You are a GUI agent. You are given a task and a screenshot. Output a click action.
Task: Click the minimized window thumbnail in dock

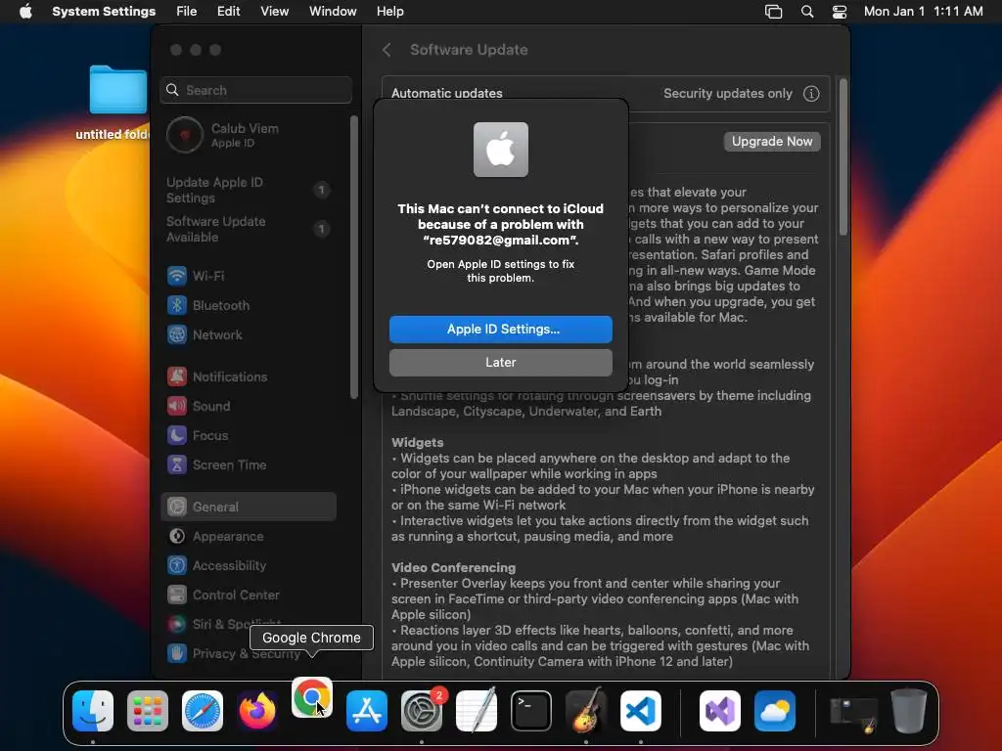(853, 713)
